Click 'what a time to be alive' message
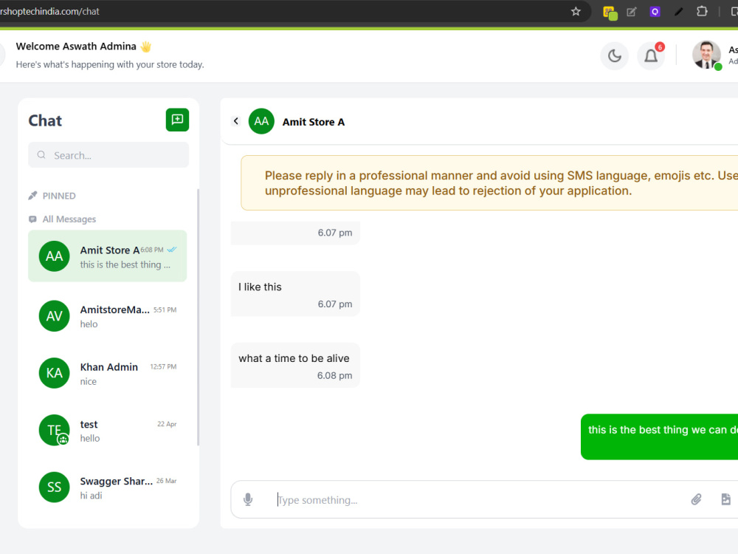This screenshot has height=554, width=738. [295, 366]
